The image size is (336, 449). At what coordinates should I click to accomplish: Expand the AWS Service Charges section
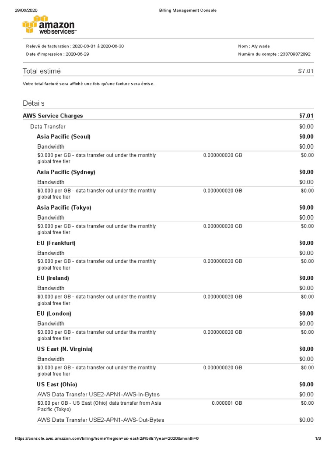(x=52, y=116)
